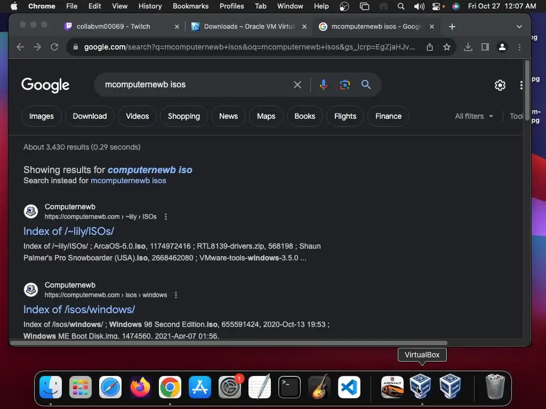Screen dimensions: 546x409
Task: Select the Download filter chip
Action: pos(90,116)
